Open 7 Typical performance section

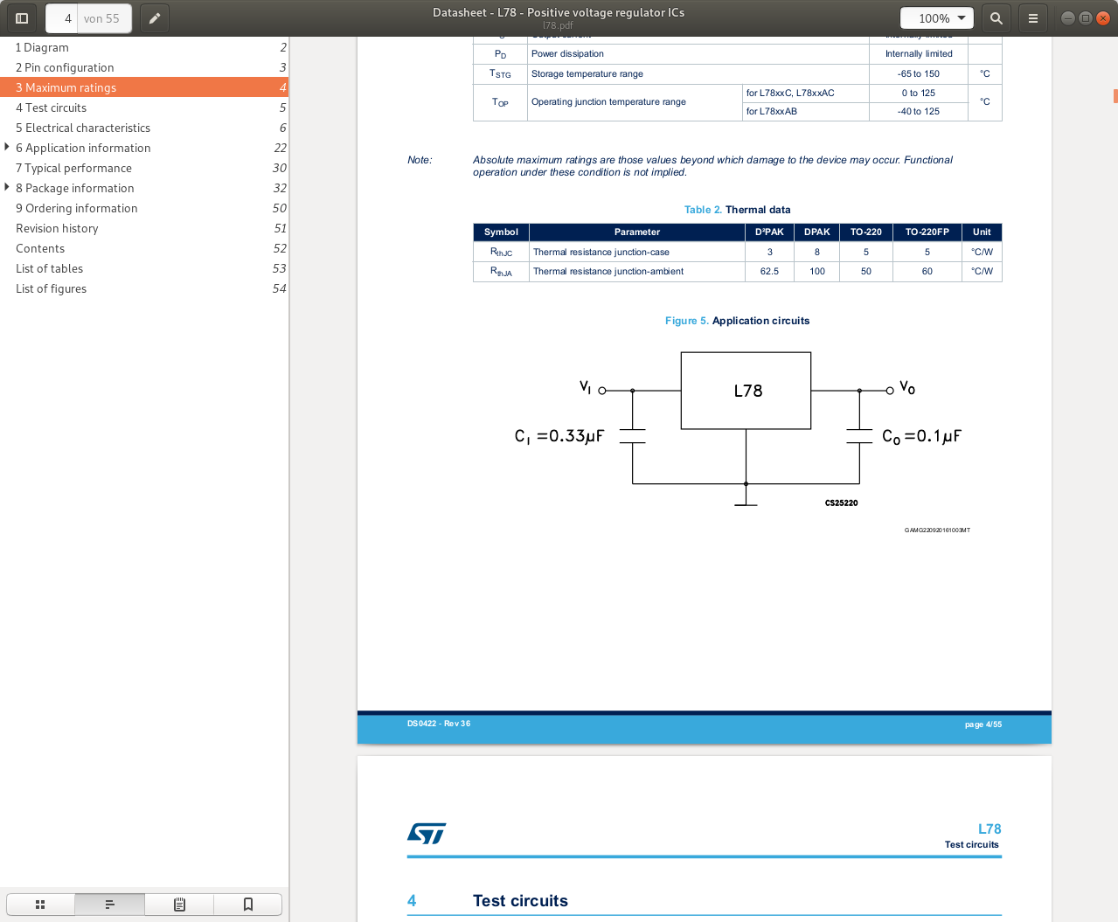click(144, 168)
